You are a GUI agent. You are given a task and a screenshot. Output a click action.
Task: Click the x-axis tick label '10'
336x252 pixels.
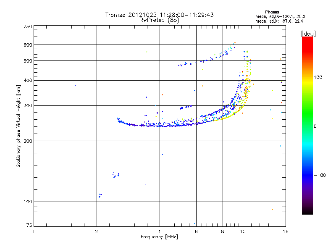pos(243,231)
